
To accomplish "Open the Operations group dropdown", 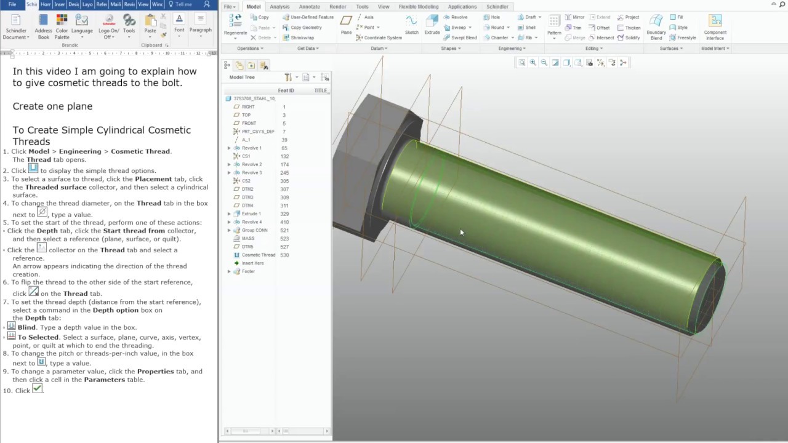I will coord(250,48).
